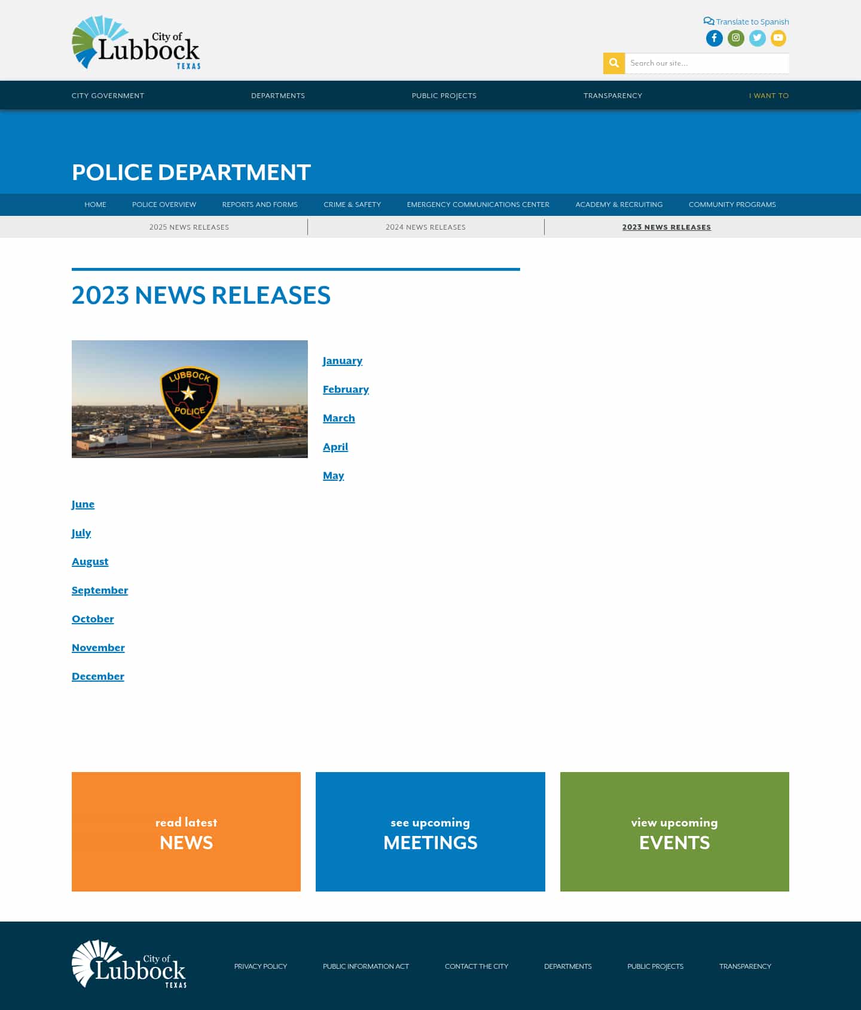Open September news releases
861x1010 pixels.
[100, 590]
